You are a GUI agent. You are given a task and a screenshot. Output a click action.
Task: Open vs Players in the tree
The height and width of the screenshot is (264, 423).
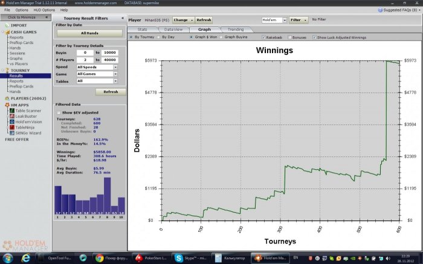tap(19, 64)
